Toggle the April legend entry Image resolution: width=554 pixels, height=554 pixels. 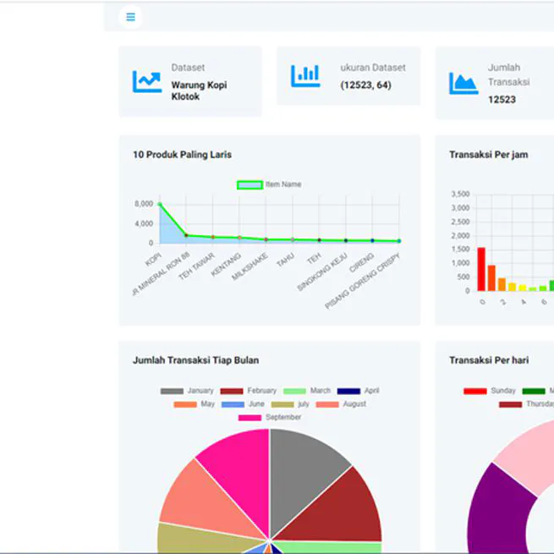coord(359,391)
